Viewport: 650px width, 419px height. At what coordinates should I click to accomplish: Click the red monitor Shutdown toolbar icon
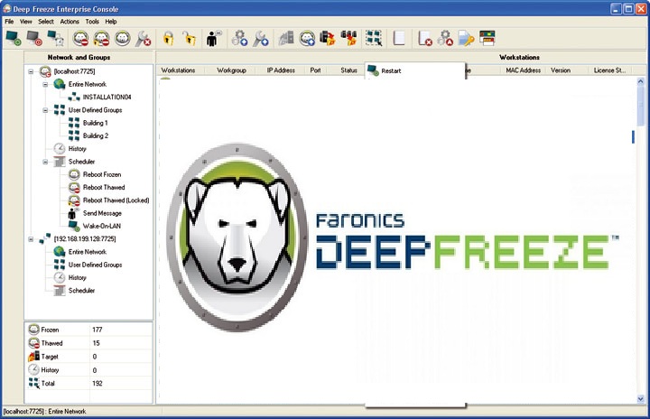(x=34, y=38)
